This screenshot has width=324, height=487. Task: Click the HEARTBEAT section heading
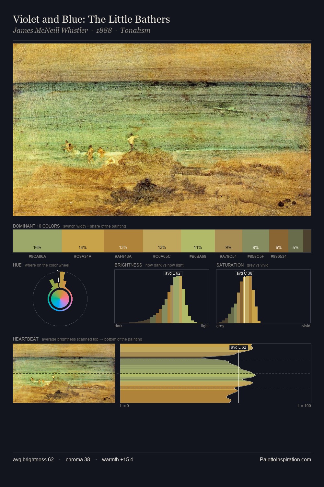pos(26,339)
